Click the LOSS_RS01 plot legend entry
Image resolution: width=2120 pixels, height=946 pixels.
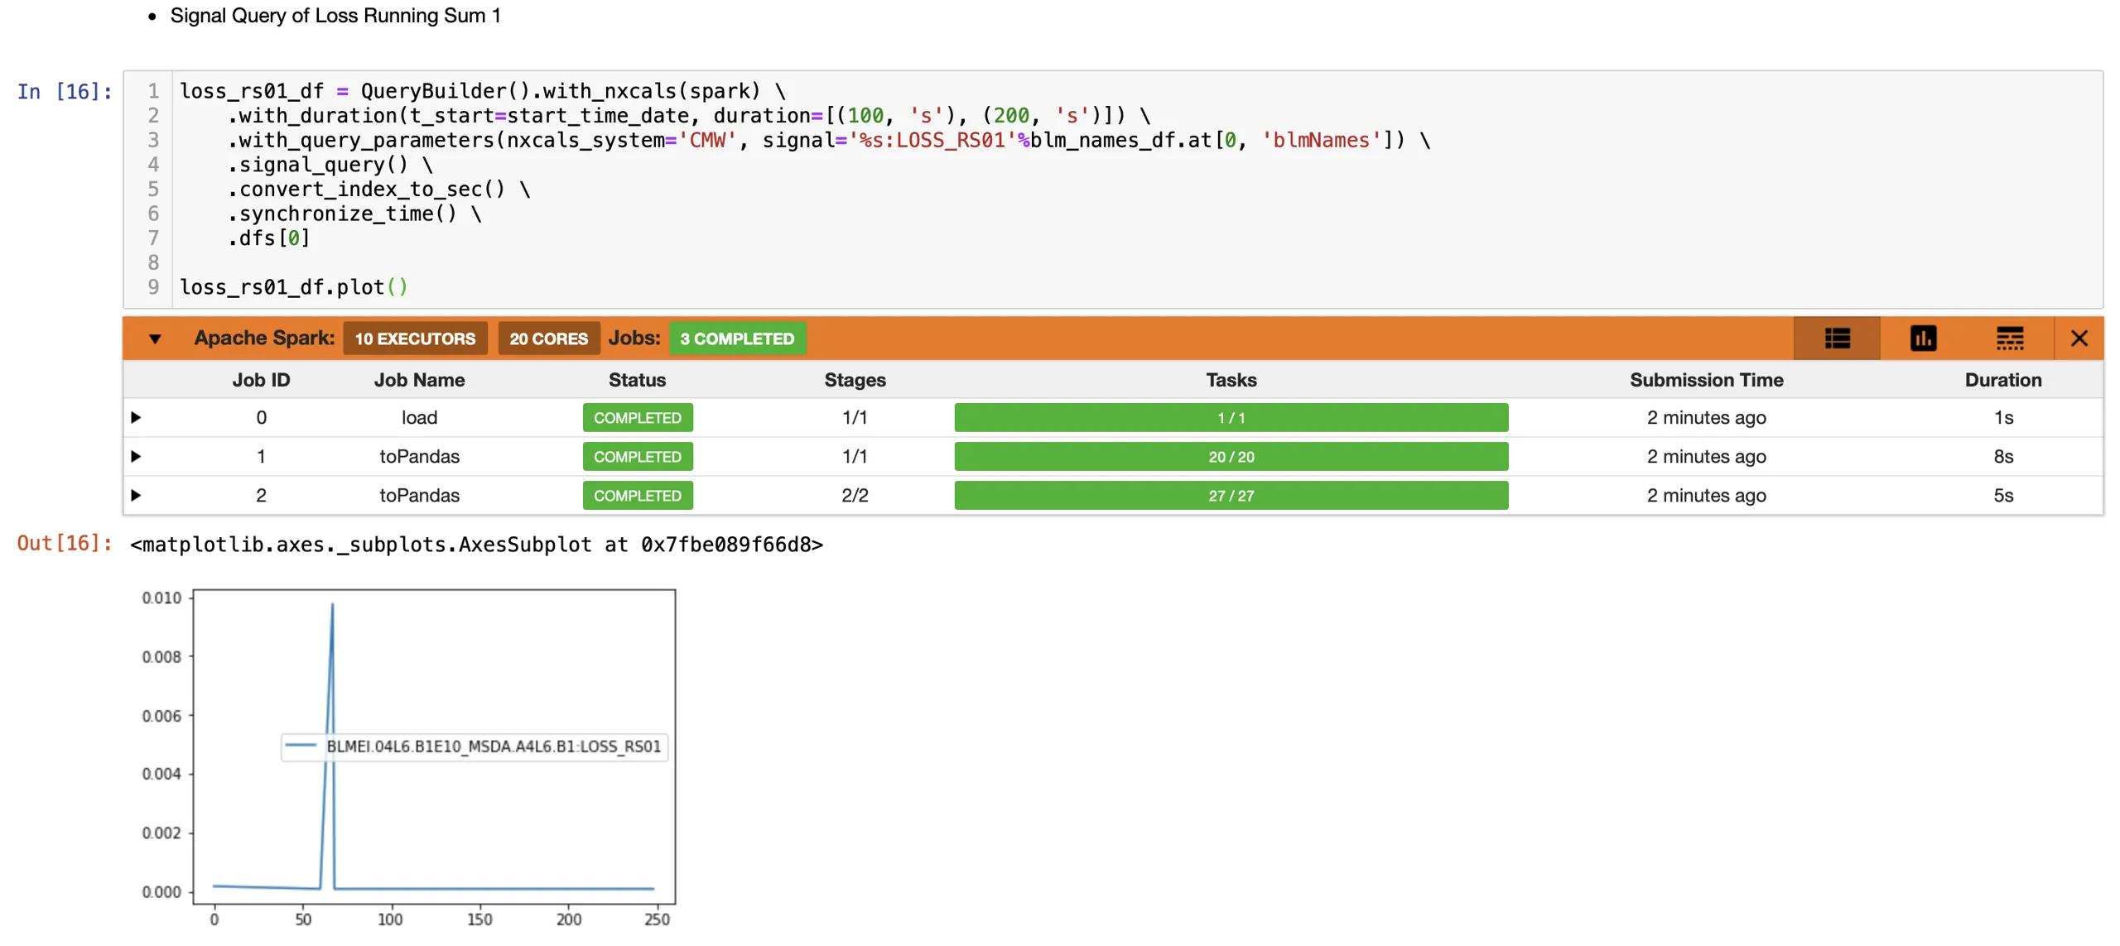pyautogui.click(x=474, y=746)
